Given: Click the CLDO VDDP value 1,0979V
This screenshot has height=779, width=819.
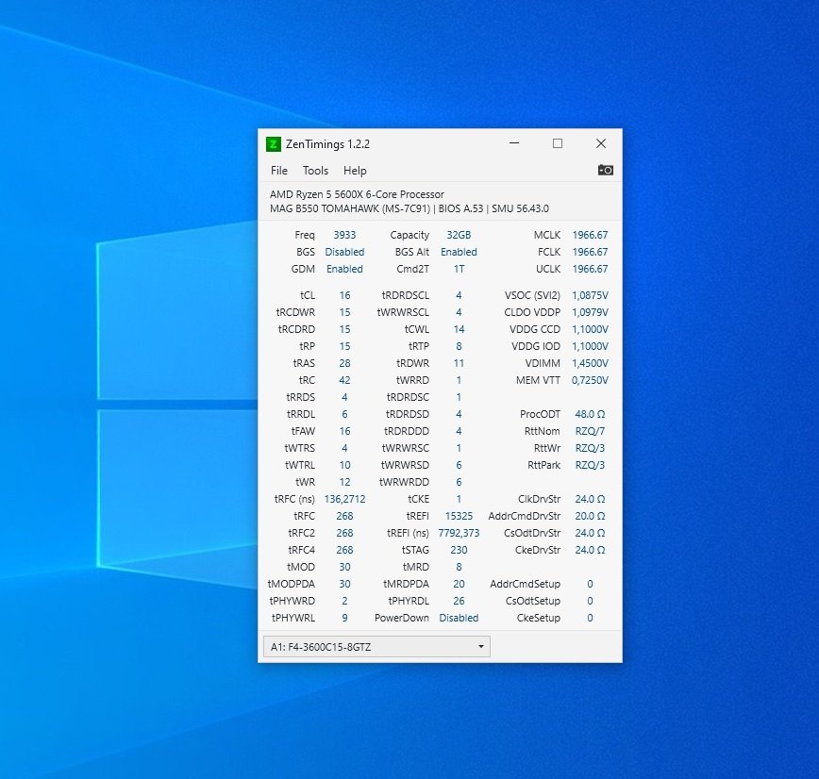Looking at the screenshot, I should 590,312.
